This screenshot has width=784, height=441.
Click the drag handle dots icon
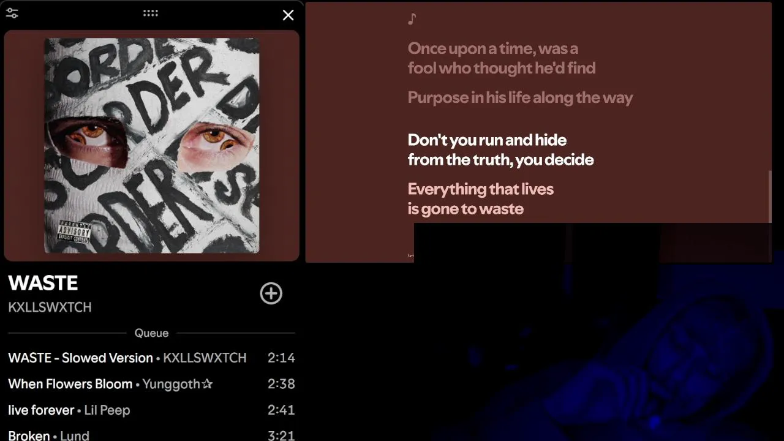click(x=151, y=13)
